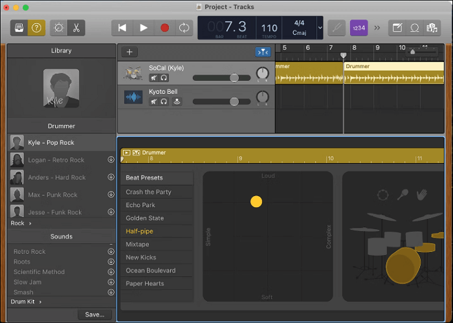Image resolution: width=453 pixels, height=323 pixels.
Task: Click the playhead marker in the ruler
Action: (343, 55)
